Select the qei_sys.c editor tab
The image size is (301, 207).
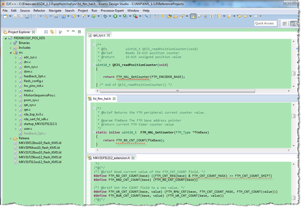click(99, 35)
